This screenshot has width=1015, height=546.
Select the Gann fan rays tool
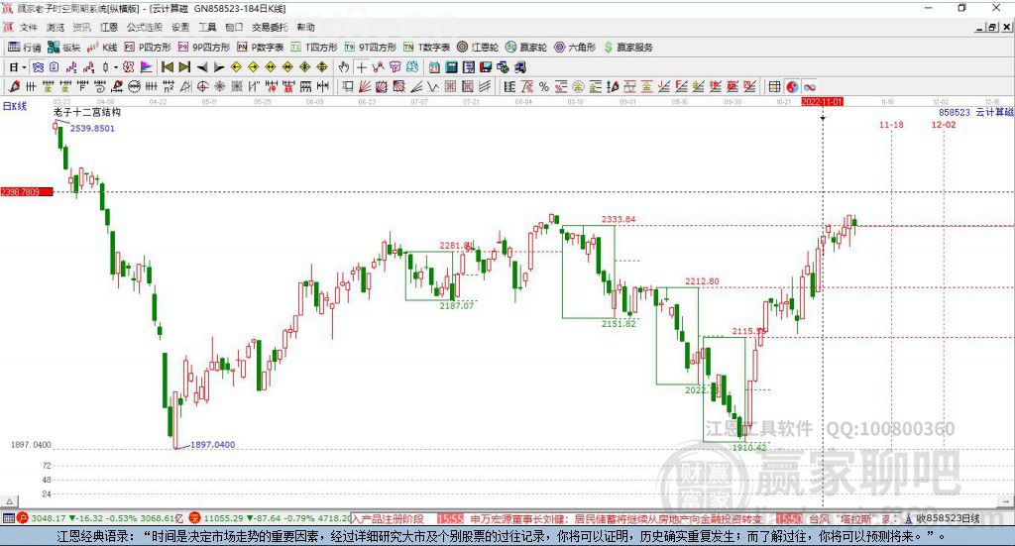(365, 86)
